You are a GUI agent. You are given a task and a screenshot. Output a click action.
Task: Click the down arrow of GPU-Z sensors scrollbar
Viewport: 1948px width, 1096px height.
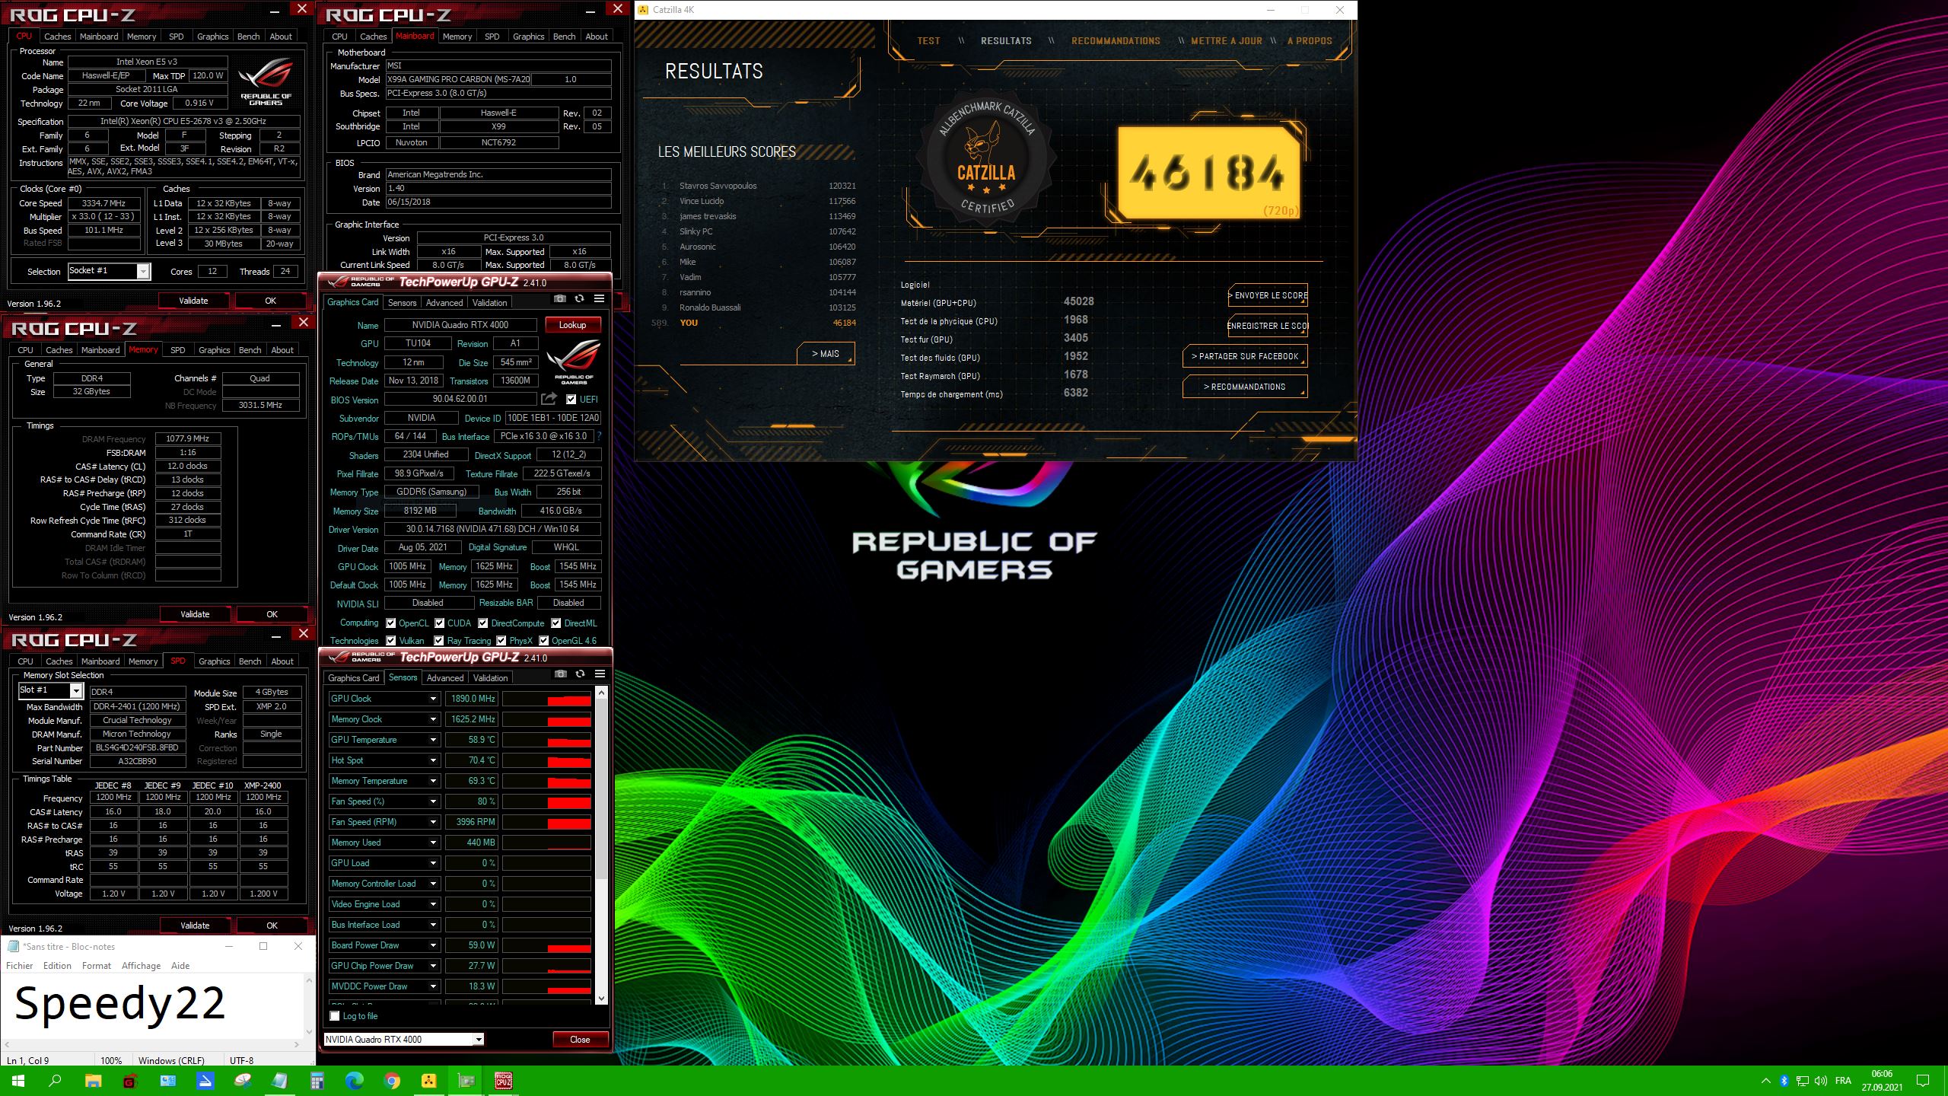click(x=601, y=998)
